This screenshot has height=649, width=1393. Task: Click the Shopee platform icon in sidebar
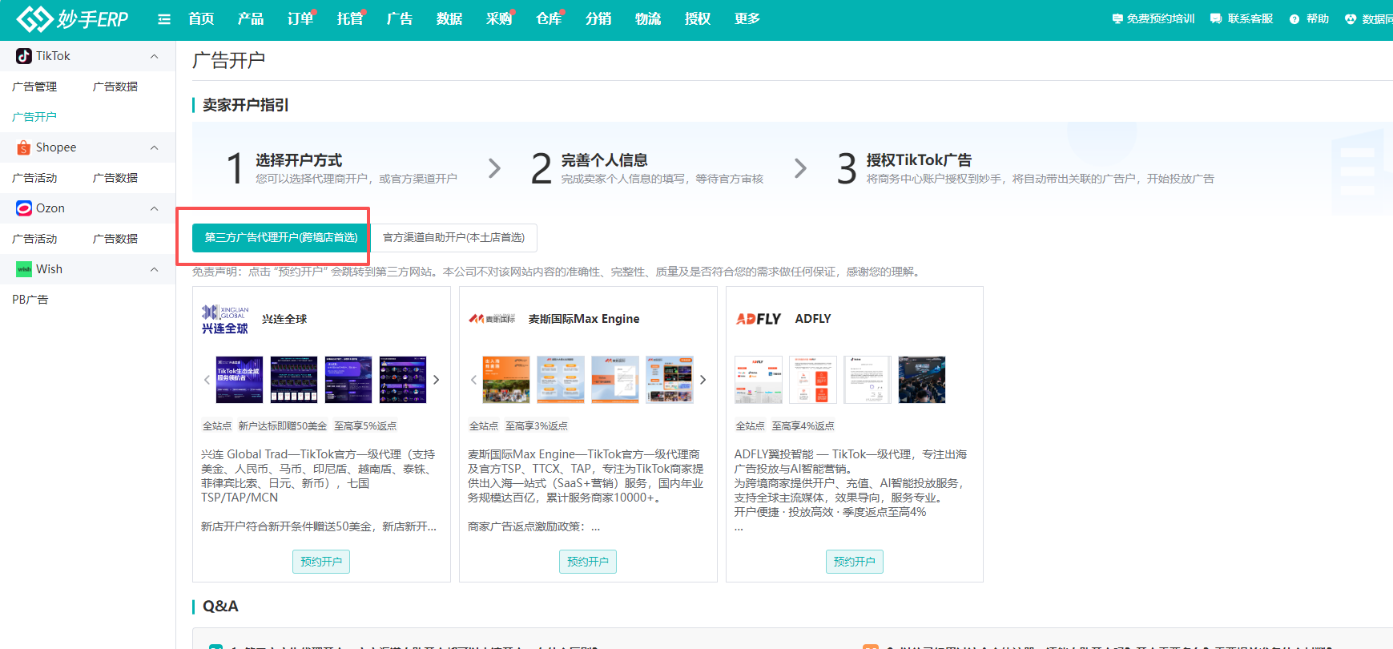tap(24, 147)
